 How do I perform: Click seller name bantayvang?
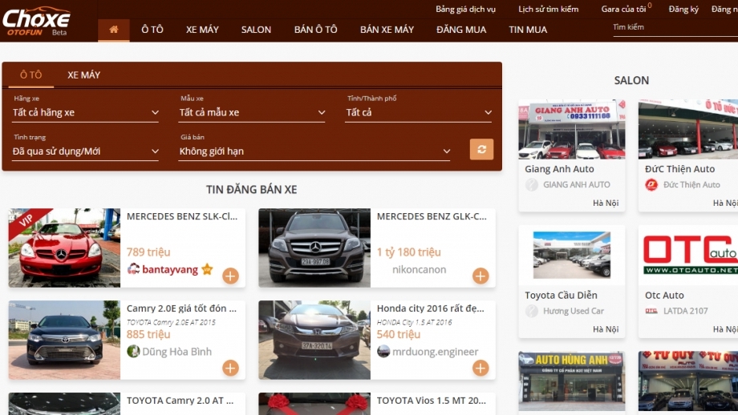[170, 270]
